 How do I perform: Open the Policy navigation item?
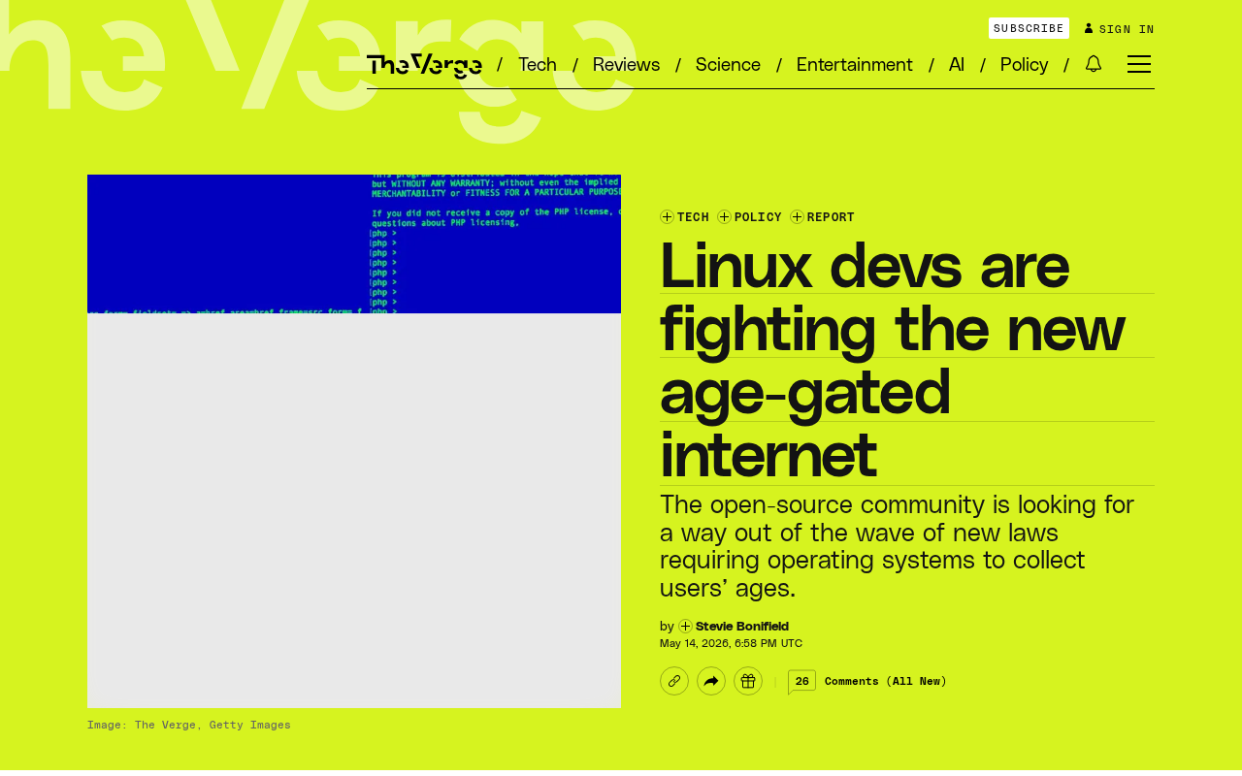[x=1024, y=65]
